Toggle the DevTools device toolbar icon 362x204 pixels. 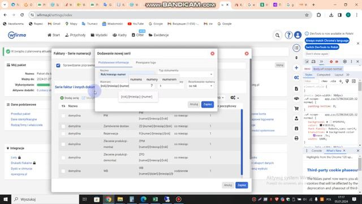coord(313,62)
